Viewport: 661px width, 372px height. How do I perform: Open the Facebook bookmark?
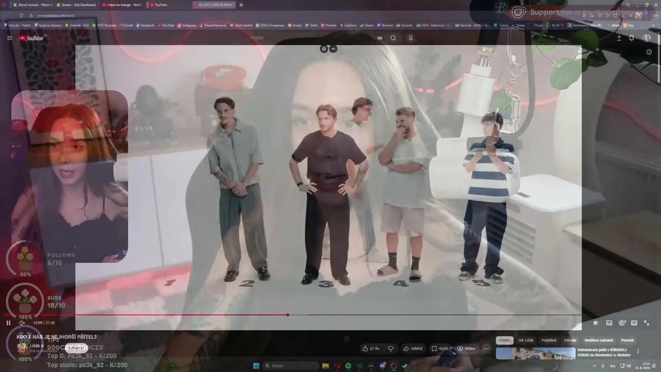tap(145, 25)
